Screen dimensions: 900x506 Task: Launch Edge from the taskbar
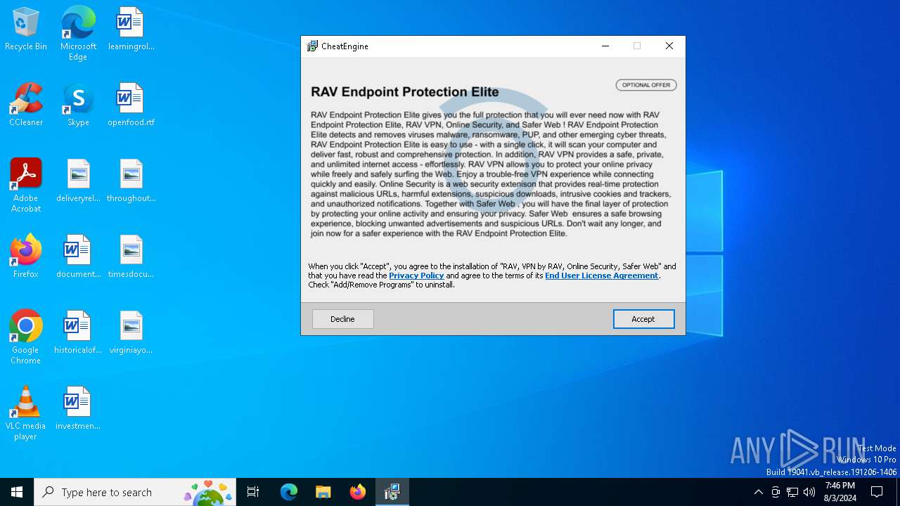[289, 492]
